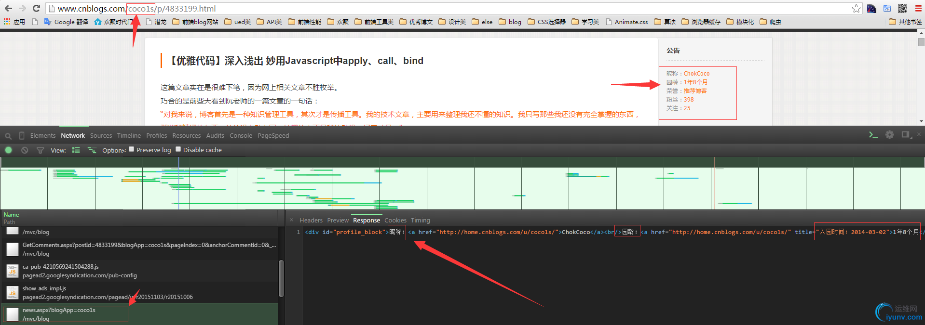Open the Timeline panel
Viewport: 925px width, 325px height.
tap(129, 136)
